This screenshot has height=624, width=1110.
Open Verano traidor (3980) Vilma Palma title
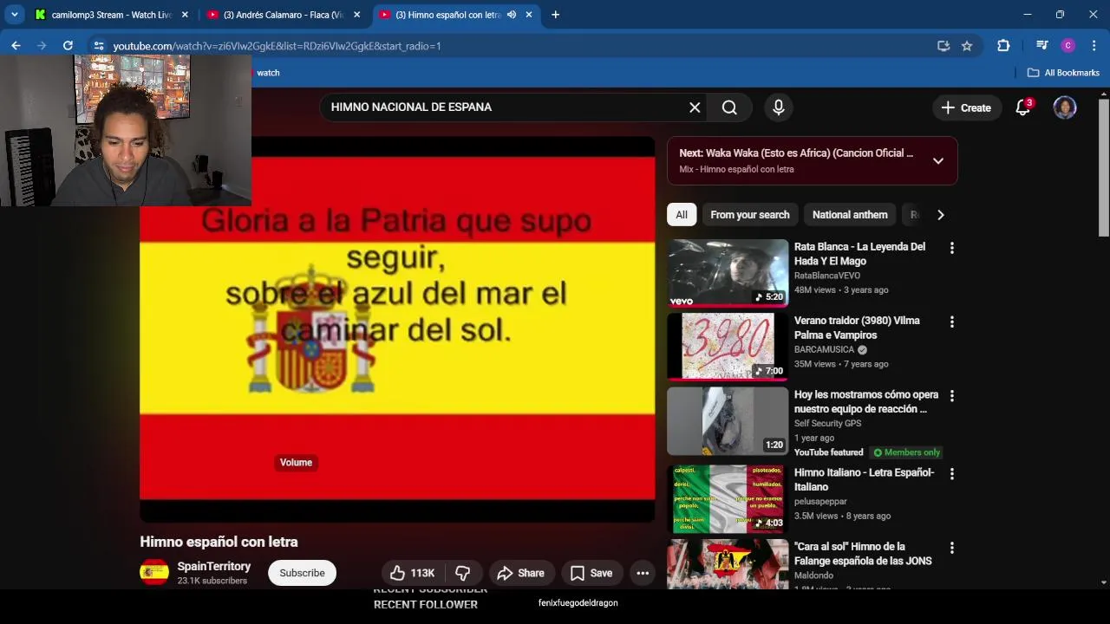pos(857,328)
